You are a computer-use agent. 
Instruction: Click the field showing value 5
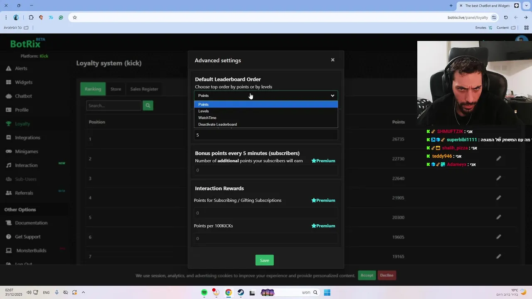coord(266,135)
